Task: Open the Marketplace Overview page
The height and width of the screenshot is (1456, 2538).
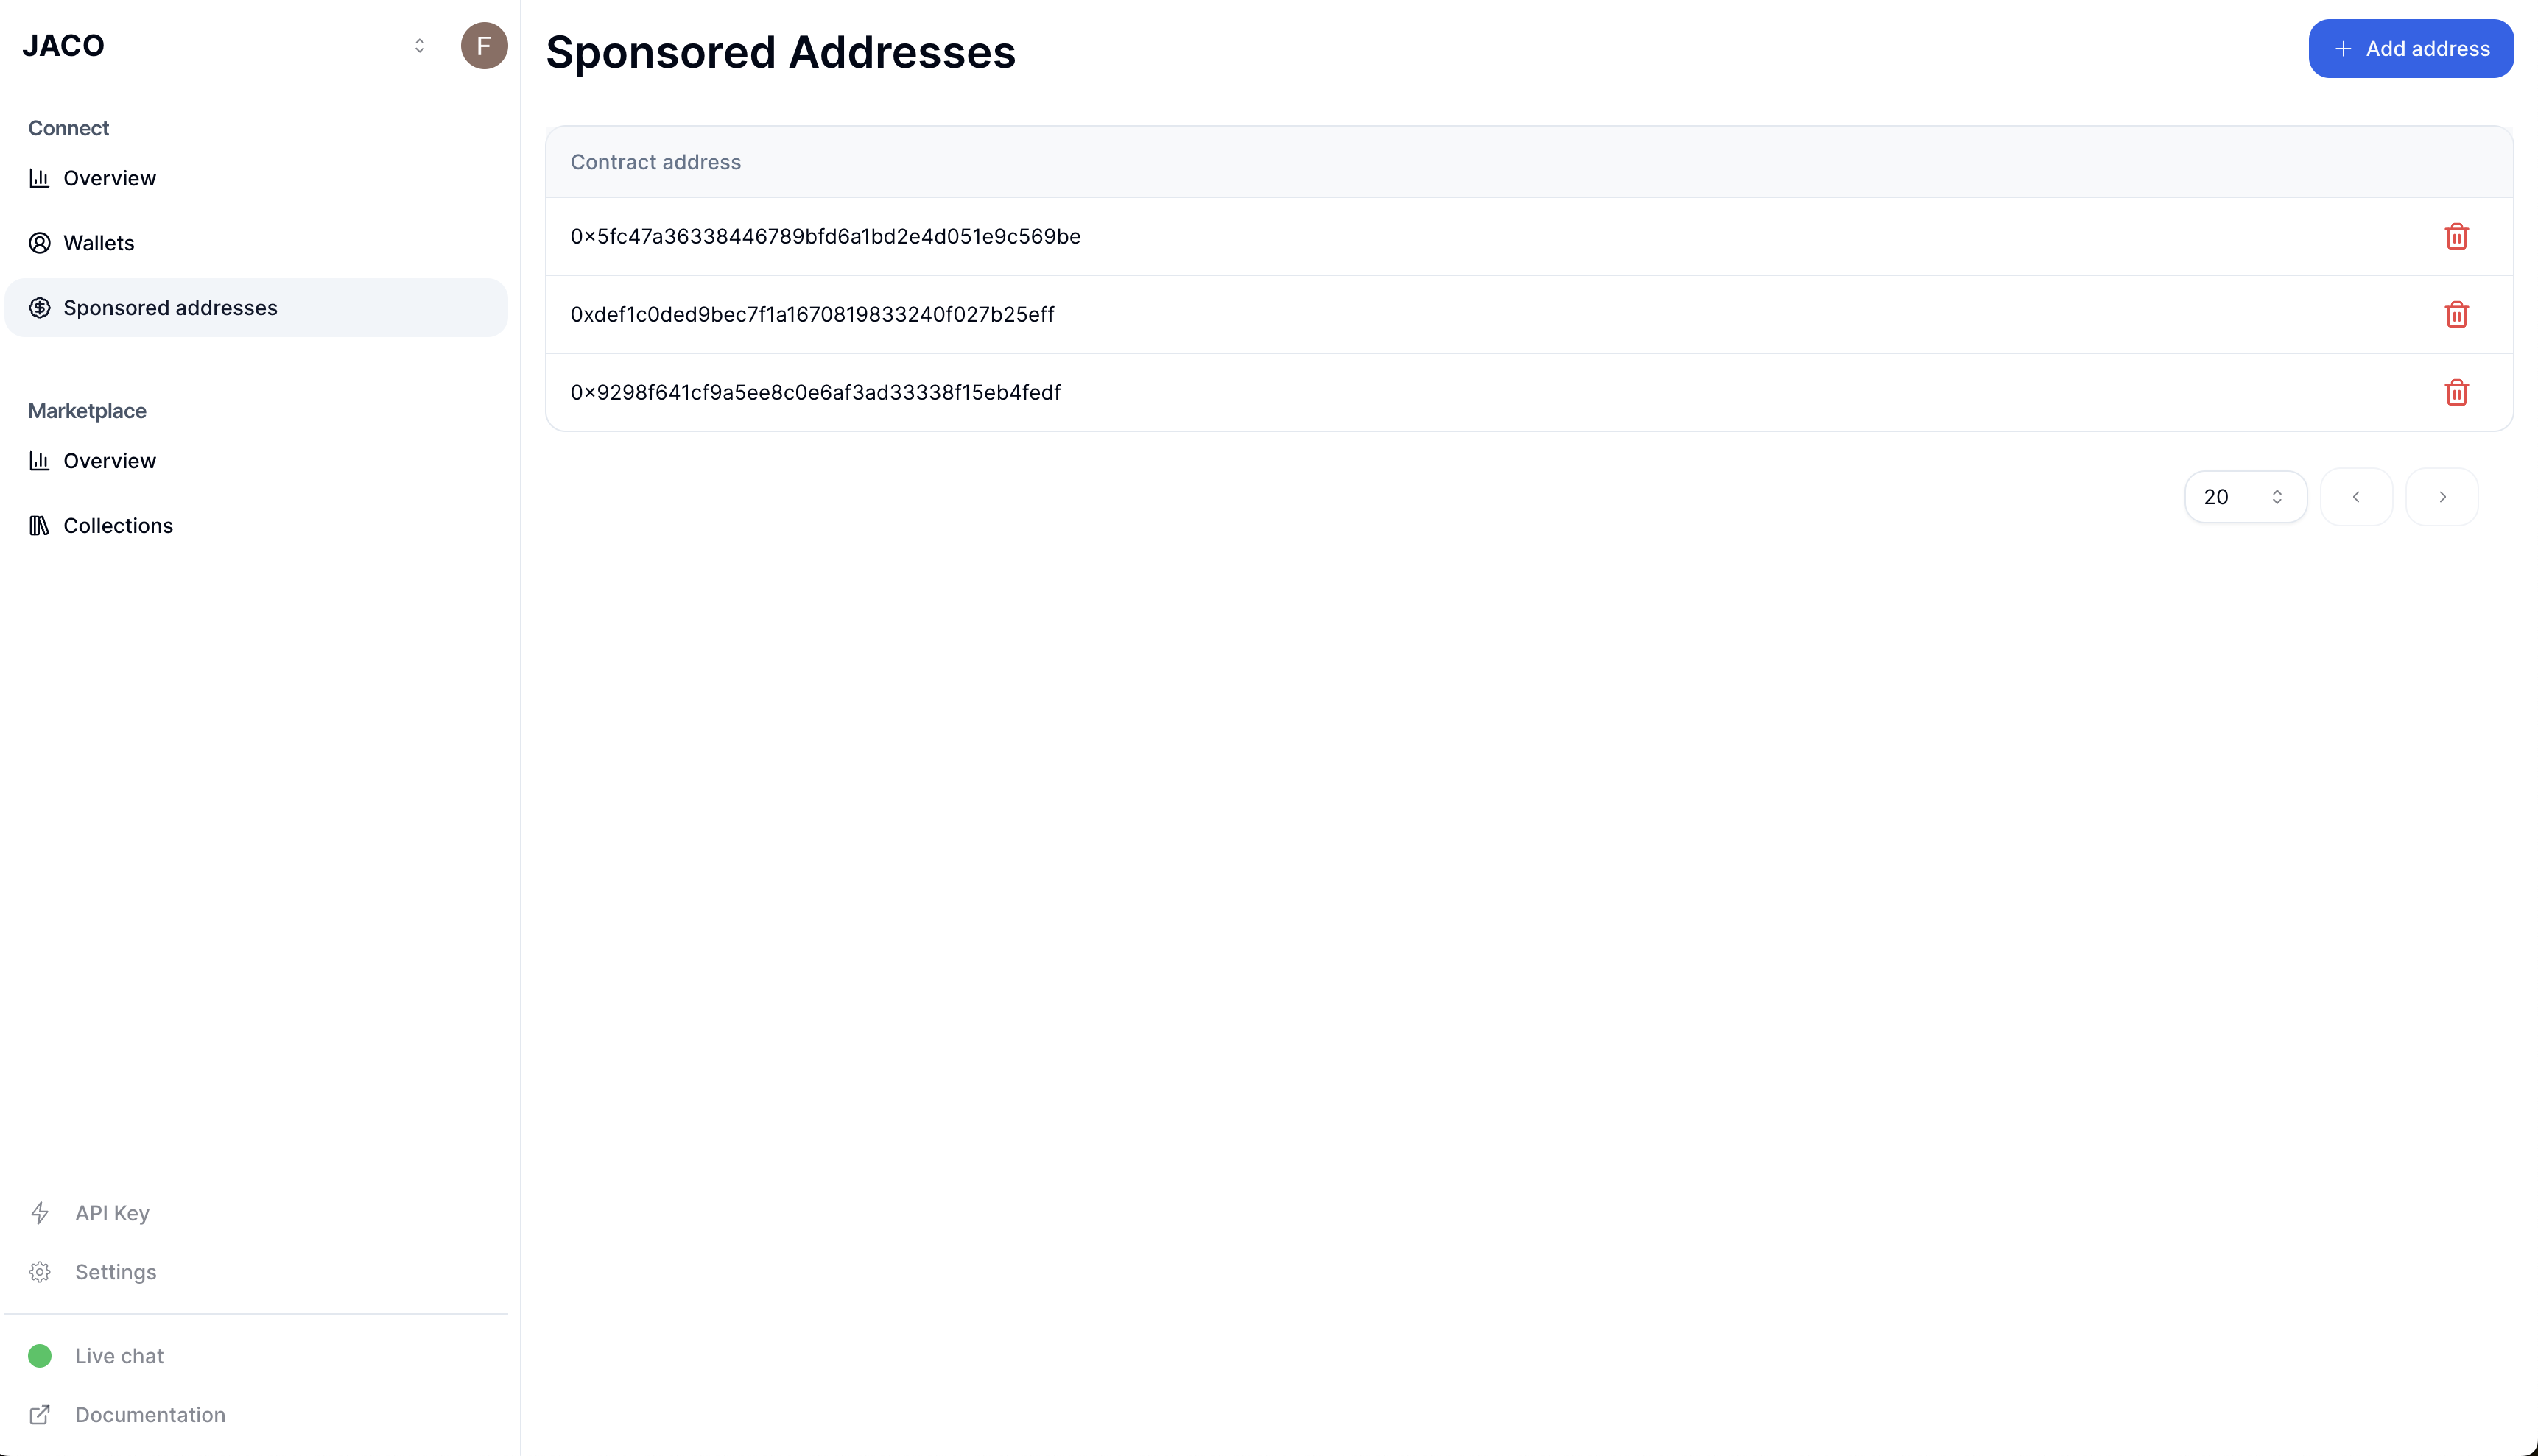Action: click(x=110, y=461)
